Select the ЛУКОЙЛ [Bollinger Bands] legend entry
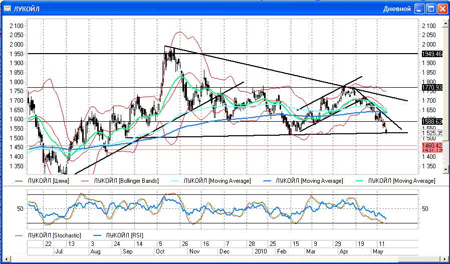The image size is (450, 264). coord(120,181)
